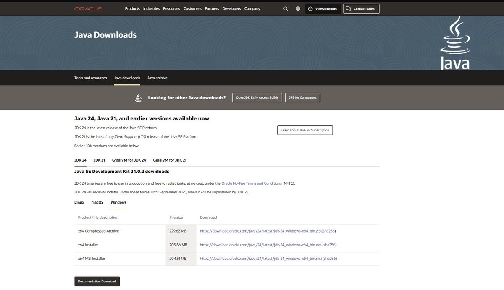504x290 pixels.
Task: Download the windows-x64_bin.msi link
Action: (x=261, y=259)
